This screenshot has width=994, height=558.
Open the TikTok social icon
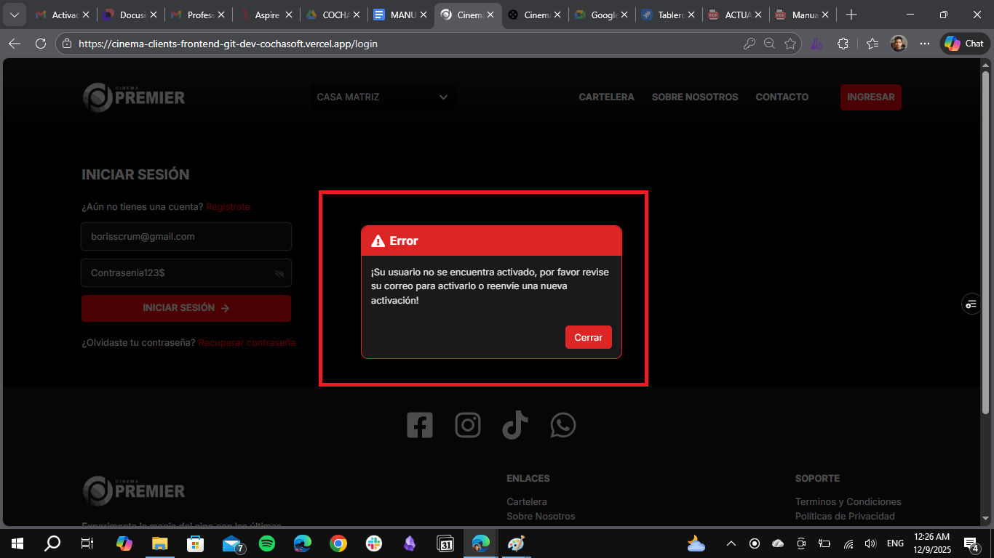click(x=515, y=424)
